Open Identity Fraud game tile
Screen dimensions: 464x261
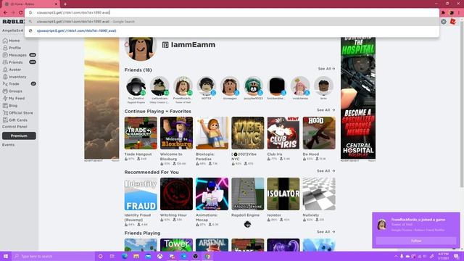point(141,194)
